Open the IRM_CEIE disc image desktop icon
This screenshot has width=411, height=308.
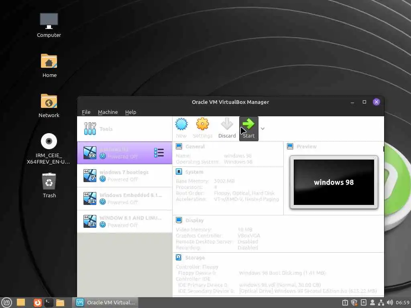(49, 149)
